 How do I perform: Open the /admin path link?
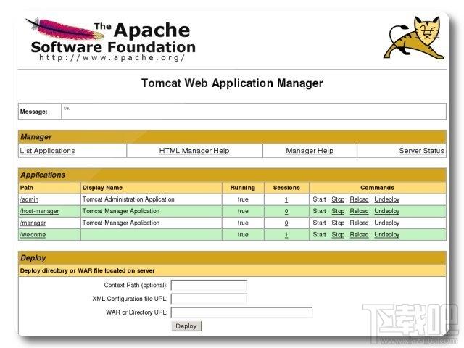click(29, 199)
